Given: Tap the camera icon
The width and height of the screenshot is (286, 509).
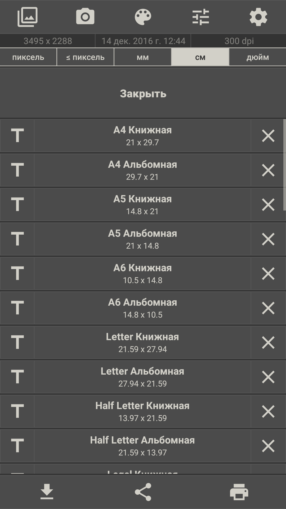Looking at the screenshot, I should pyautogui.click(x=85, y=17).
